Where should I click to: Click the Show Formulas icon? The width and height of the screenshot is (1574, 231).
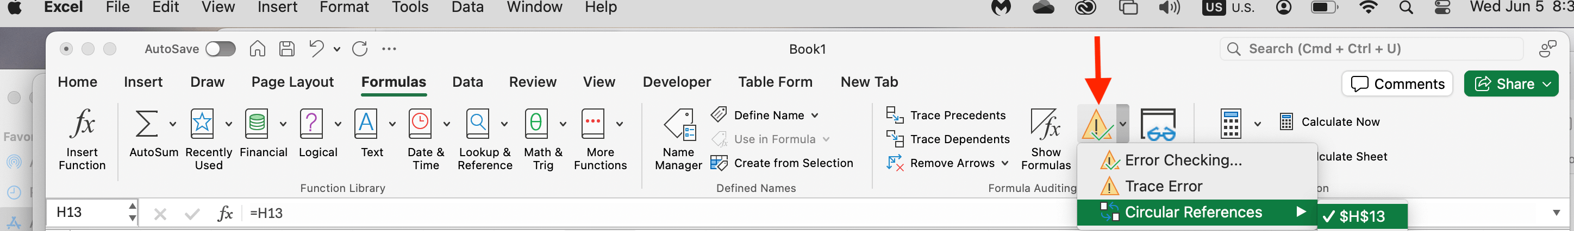[1045, 125]
